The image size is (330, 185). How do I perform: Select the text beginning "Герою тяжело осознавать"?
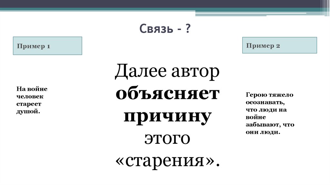click(270, 113)
